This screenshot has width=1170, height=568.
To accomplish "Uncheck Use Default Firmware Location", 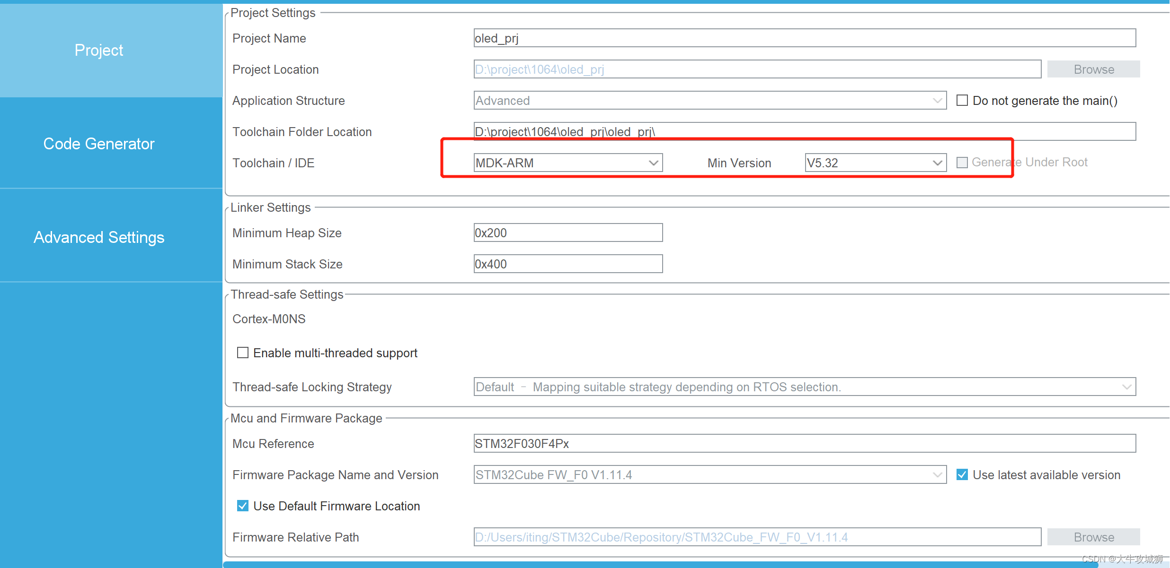I will point(243,506).
